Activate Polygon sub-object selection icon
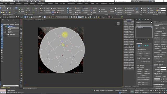 (146, 46)
